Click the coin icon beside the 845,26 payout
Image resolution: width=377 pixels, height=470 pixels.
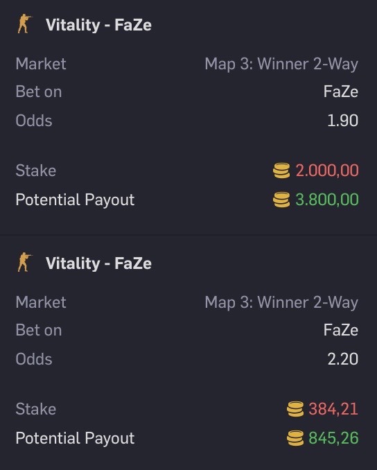(x=295, y=438)
